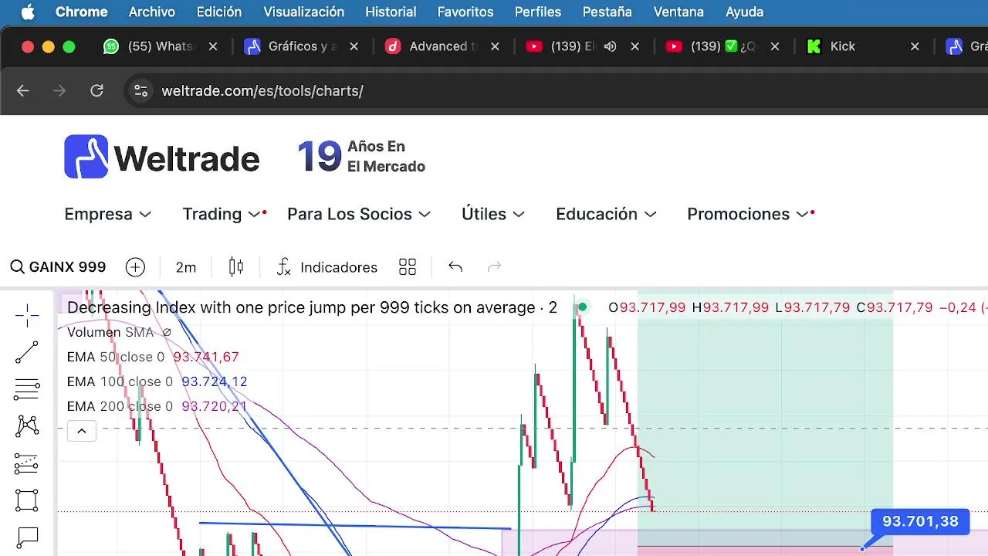Select the rectangle shape tool
Viewport: 988px width, 556px height.
[27, 500]
